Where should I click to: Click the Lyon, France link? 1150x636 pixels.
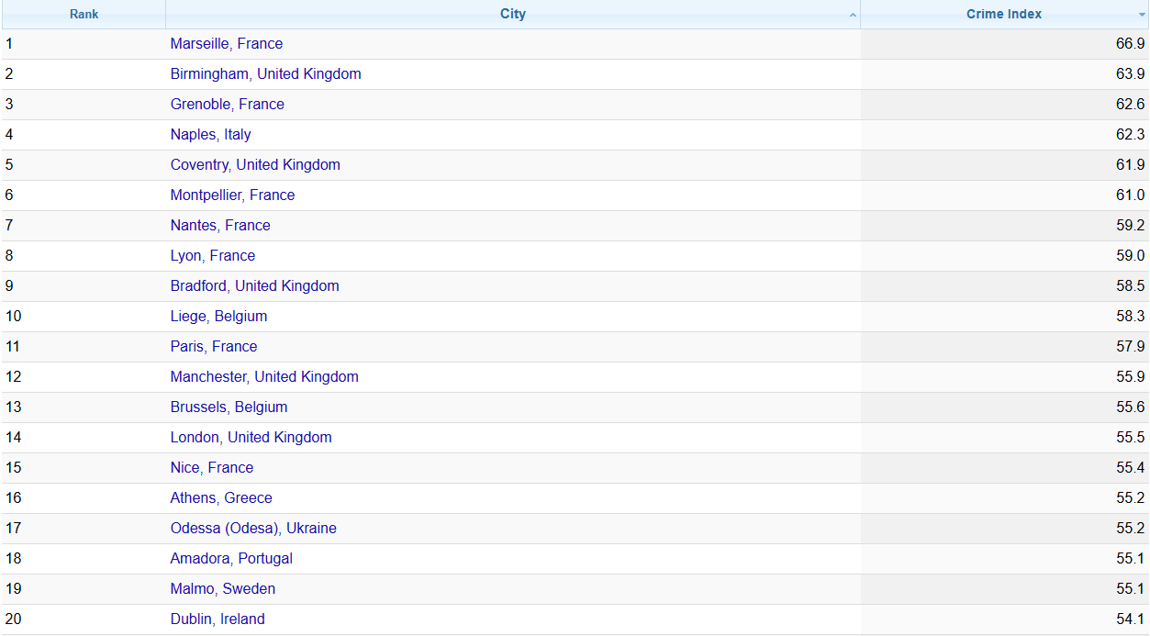tap(212, 256)
